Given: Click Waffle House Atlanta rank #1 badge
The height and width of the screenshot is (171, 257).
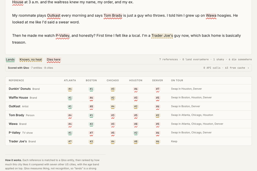Looking at the screenshot, I should pos(70,98).
